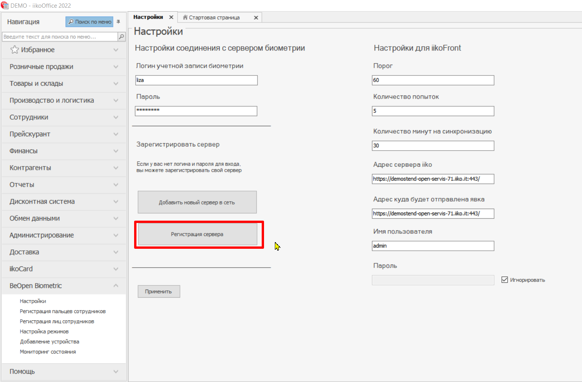The width and height of the screenshot is (582, 382).
Task: Click the Применить button
Action: point(159,292)
